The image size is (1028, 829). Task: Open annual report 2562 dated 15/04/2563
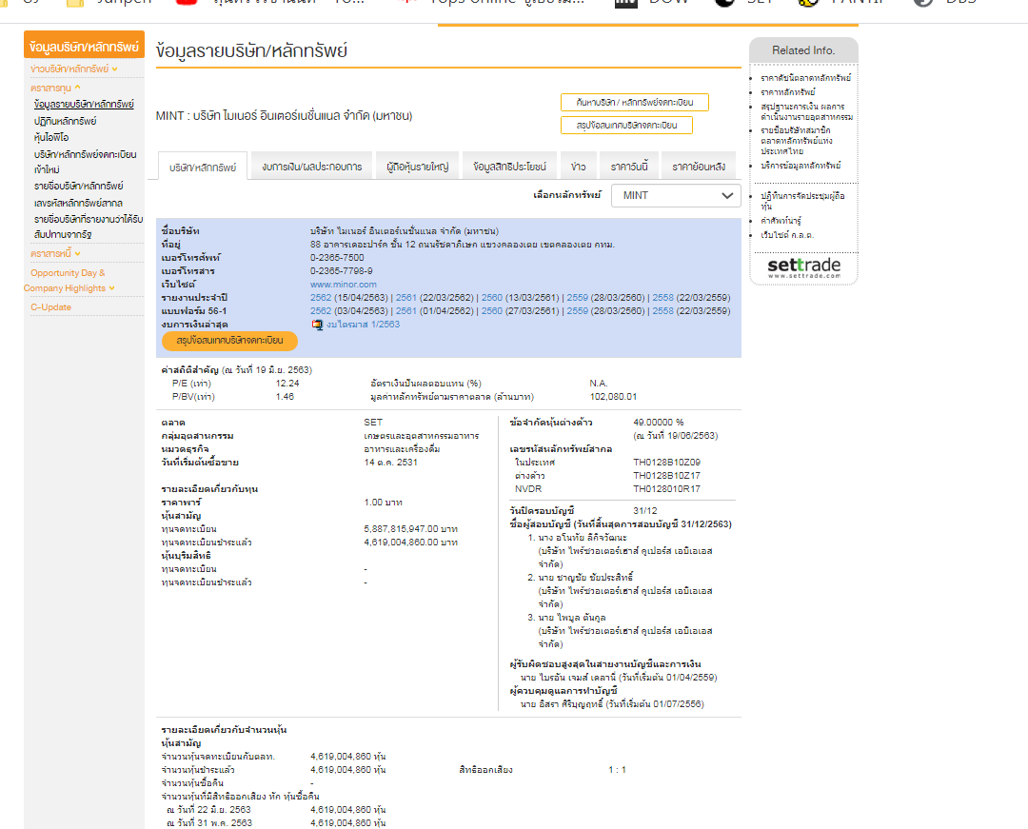321,298
